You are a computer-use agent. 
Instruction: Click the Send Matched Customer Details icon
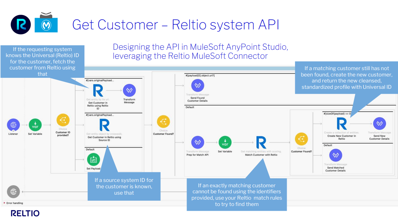coord(335,156)
